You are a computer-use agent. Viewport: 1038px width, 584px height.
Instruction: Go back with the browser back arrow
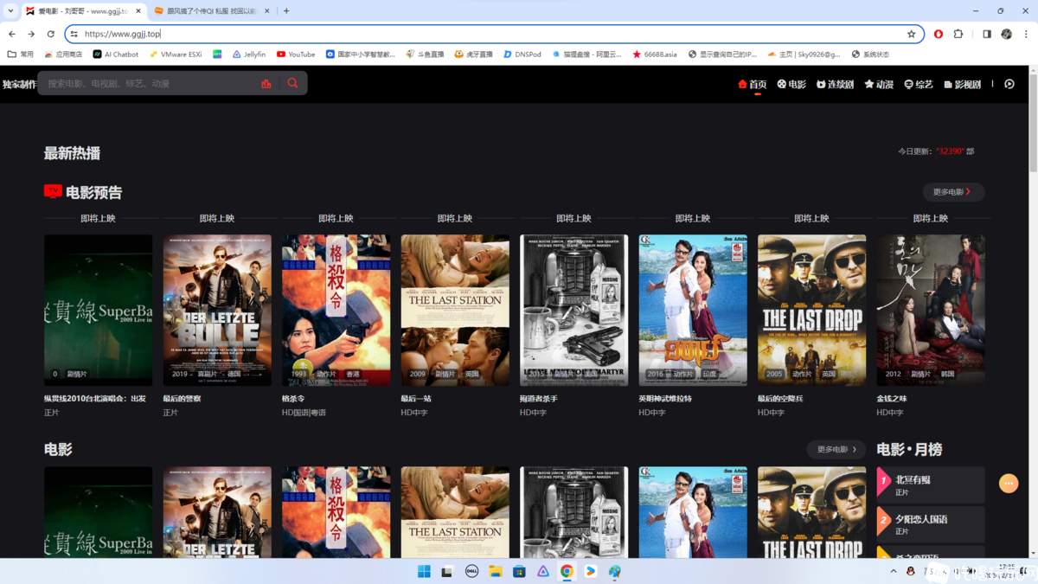tap(12, 34)
